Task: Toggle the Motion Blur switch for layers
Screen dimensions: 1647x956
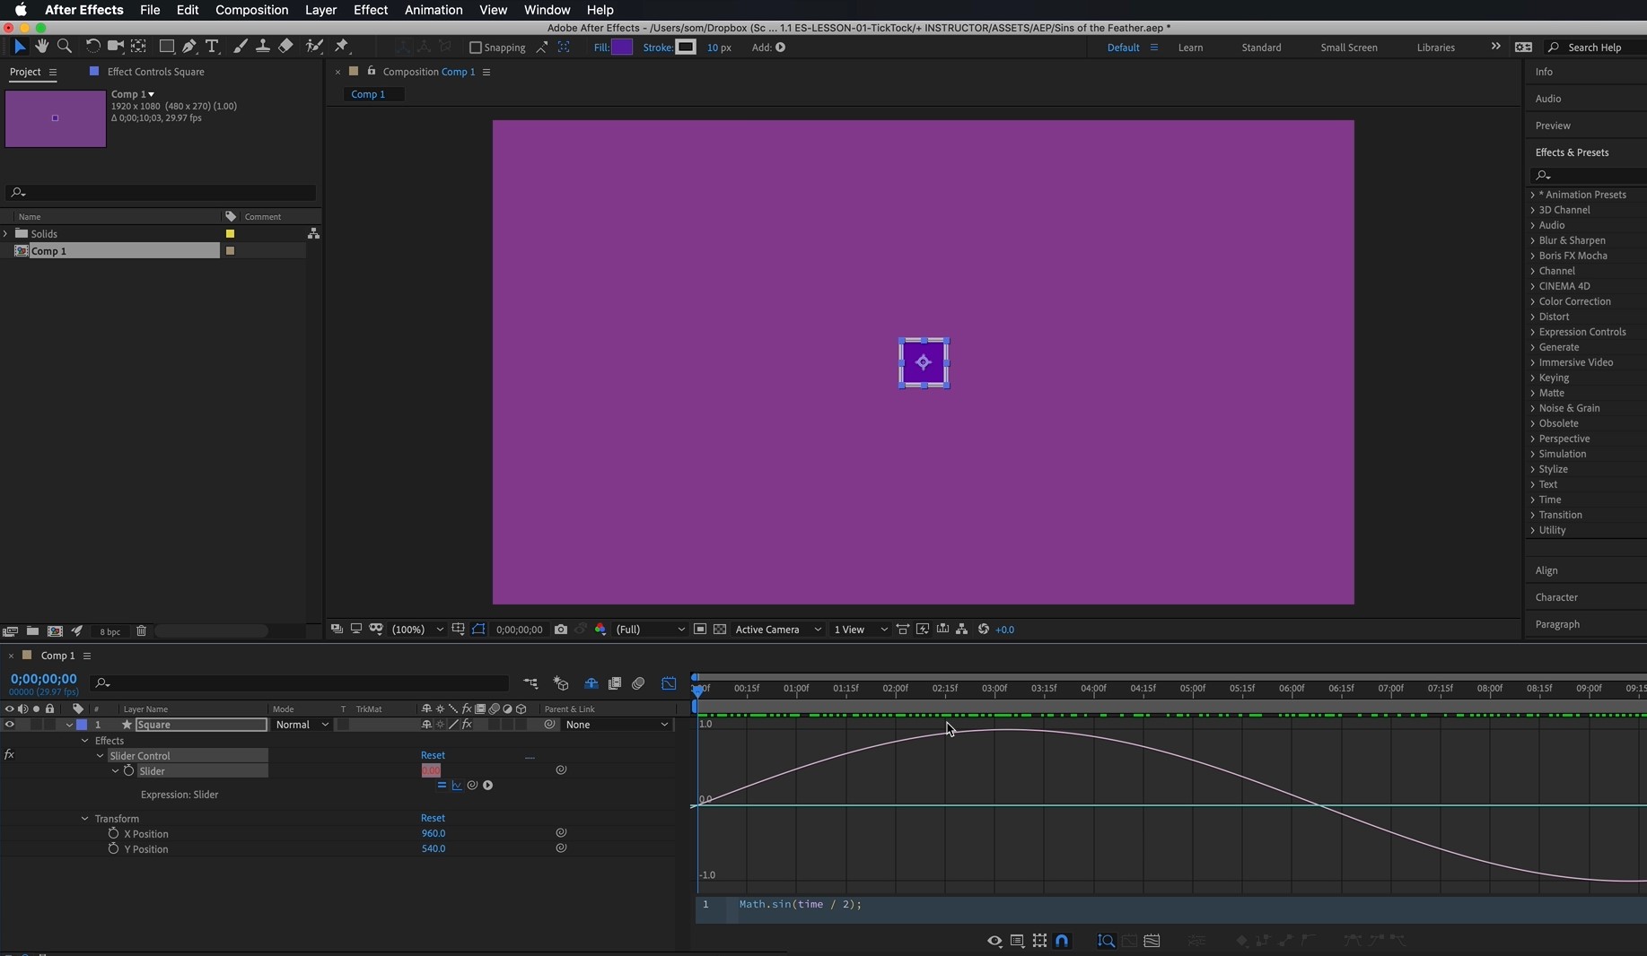Action: click(494, 708)
